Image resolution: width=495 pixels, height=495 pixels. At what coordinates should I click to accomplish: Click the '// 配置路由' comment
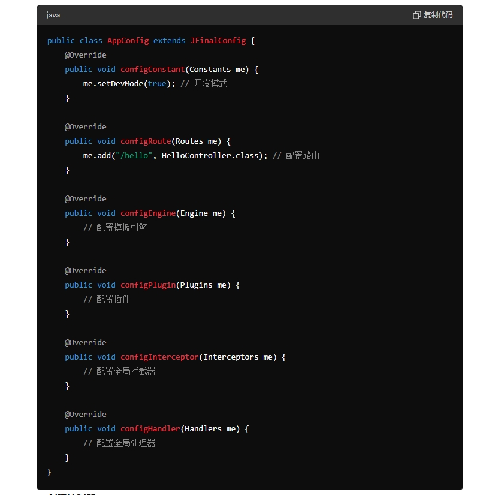tap(296, 156)
